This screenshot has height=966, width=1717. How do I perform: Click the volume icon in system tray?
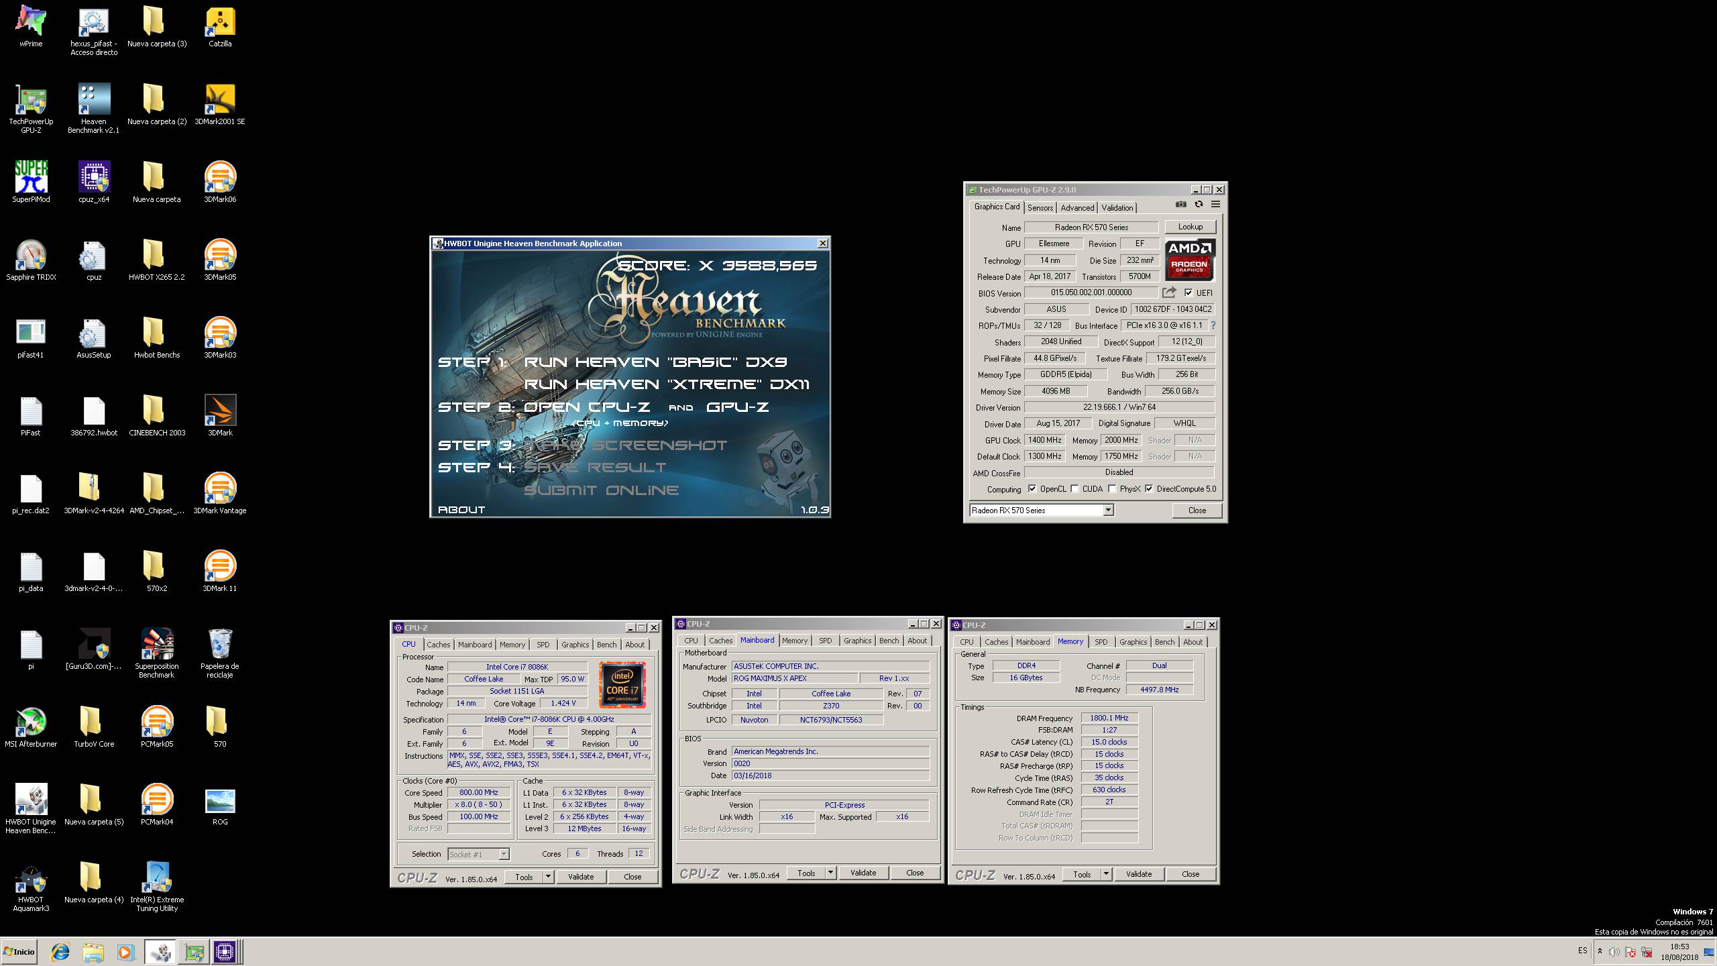1614,952
